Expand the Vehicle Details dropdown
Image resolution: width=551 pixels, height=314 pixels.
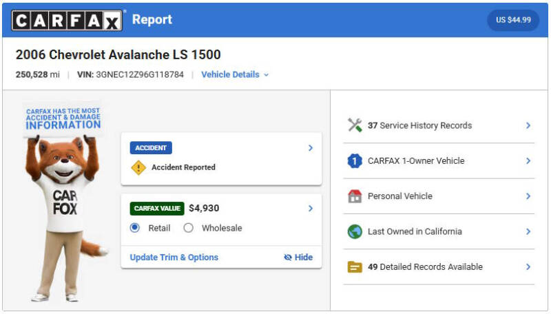coord(235,74)
